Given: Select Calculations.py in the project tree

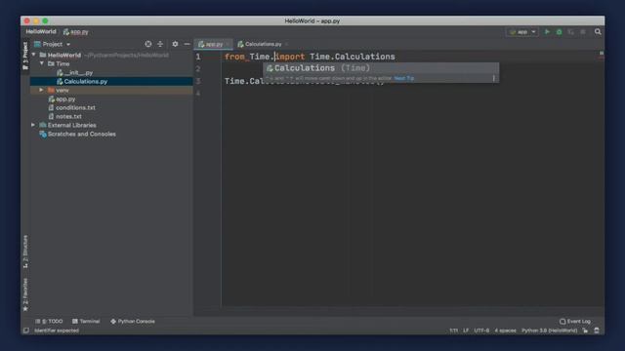Looking at the screenshot, I should tap(111, 81).
